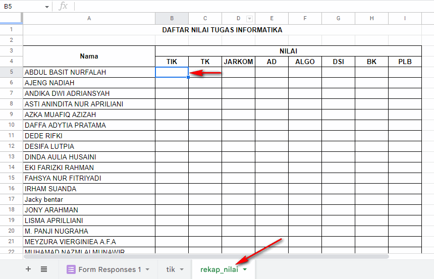Click the select-all corner box
This screenshot has width=434, height=279.
pos(11,18)
